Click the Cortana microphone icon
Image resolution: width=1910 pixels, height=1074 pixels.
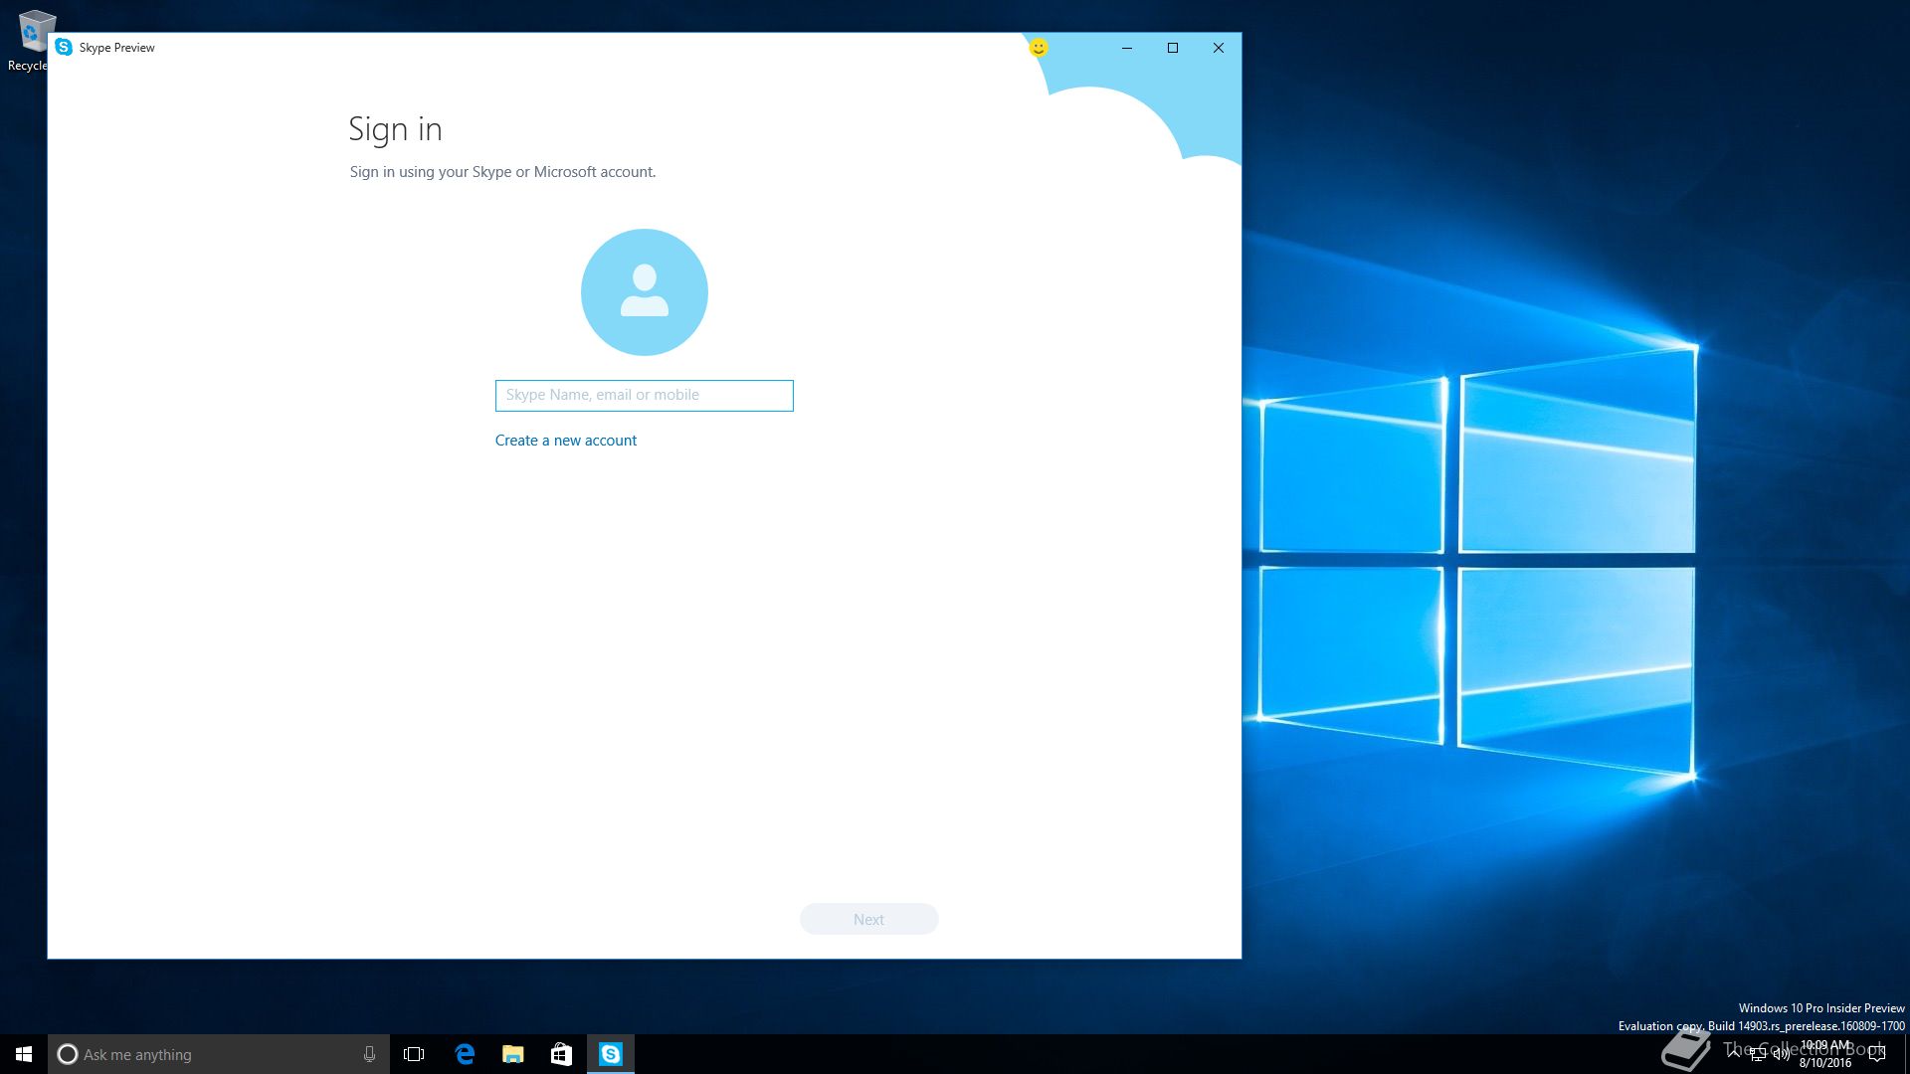pos(369,1054)
